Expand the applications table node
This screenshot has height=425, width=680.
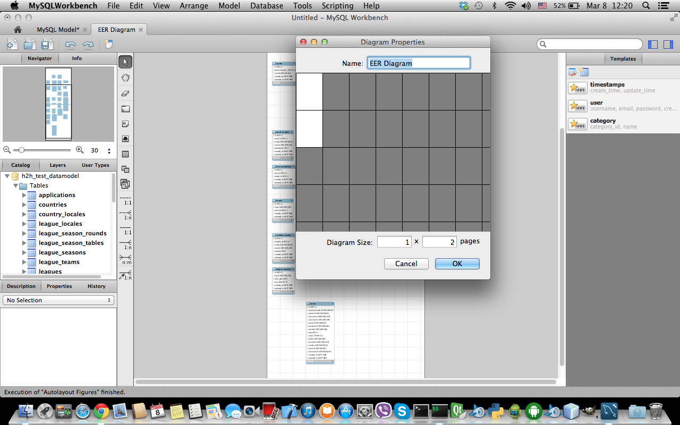coord(24,195)
